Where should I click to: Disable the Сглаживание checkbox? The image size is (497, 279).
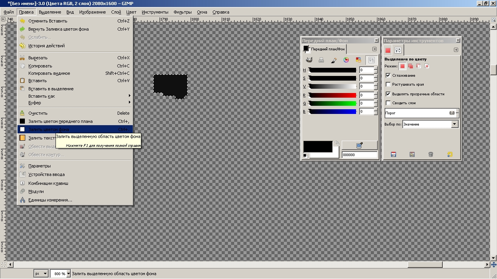388,75
